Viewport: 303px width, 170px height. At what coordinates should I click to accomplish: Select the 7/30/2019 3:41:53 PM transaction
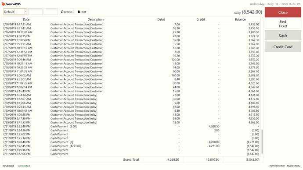(x=131, y=122)
